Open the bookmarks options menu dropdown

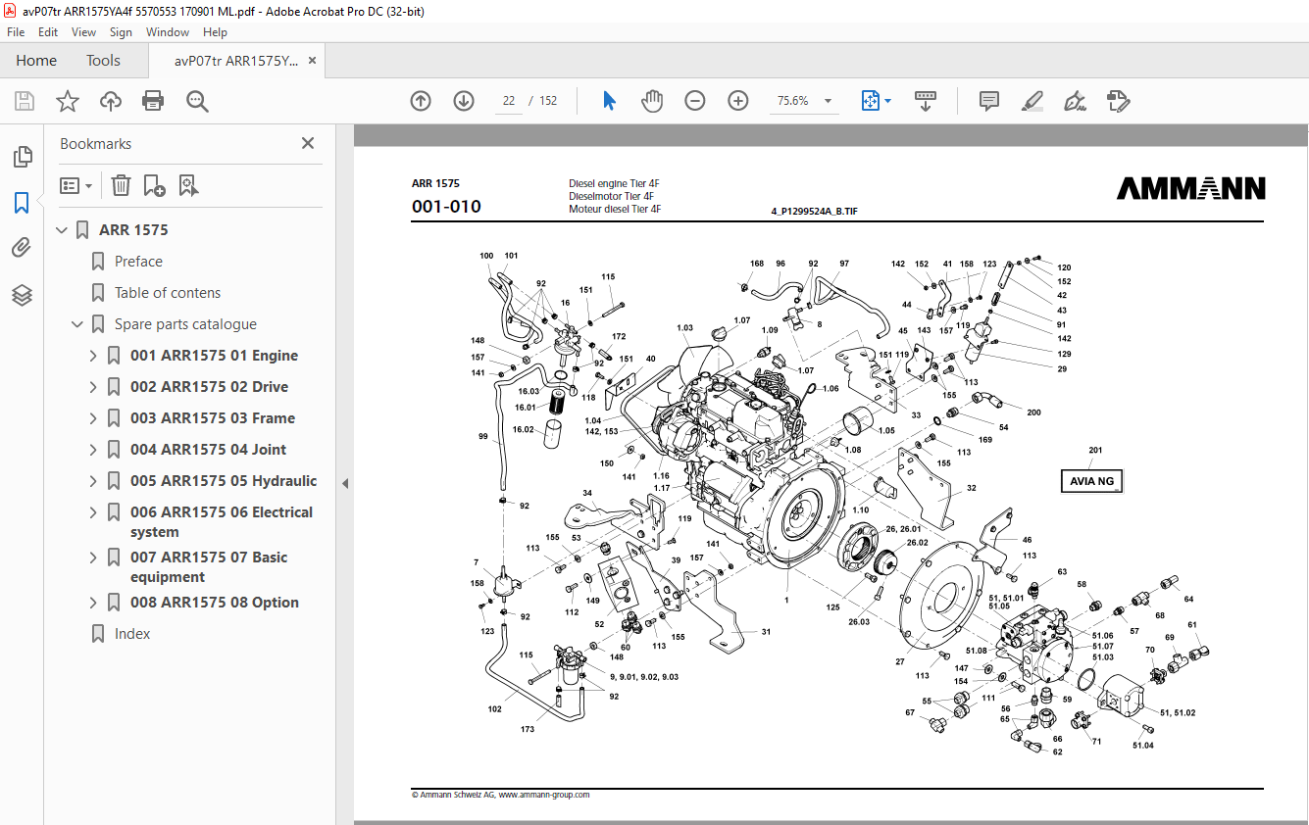(x=76, y=185)
